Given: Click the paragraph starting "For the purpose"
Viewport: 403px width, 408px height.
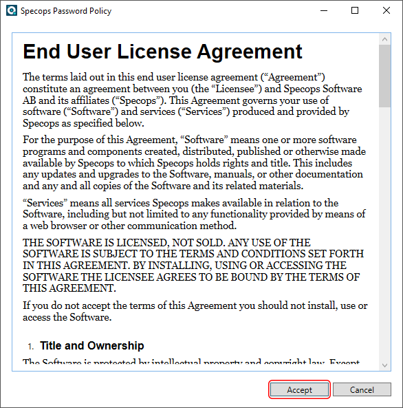Looking at the screenshot, I should click(x=194, y=162).
